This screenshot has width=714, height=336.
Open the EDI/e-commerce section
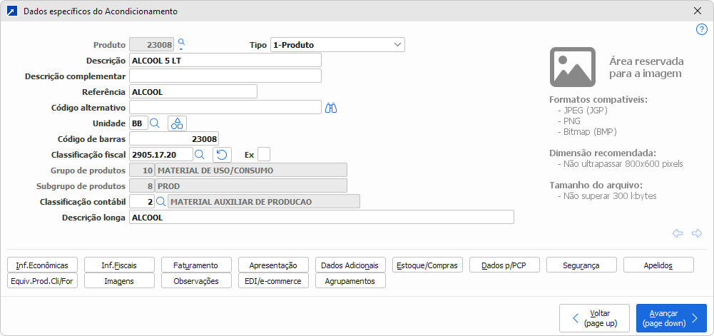(x=272, y=281)
